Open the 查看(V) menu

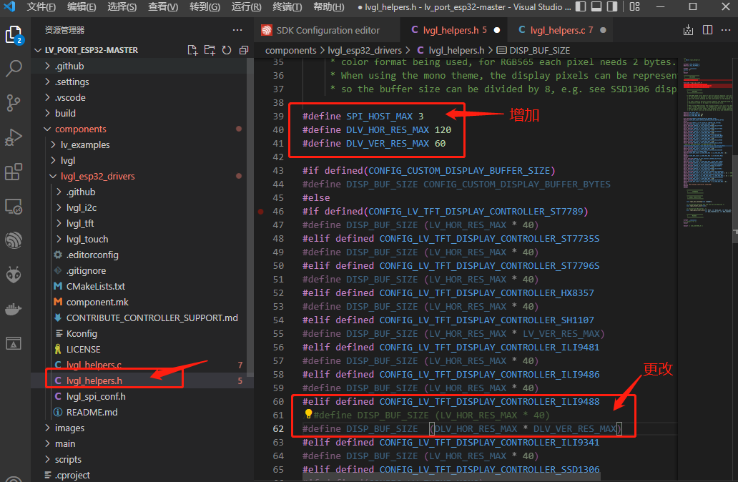(163, 7)
